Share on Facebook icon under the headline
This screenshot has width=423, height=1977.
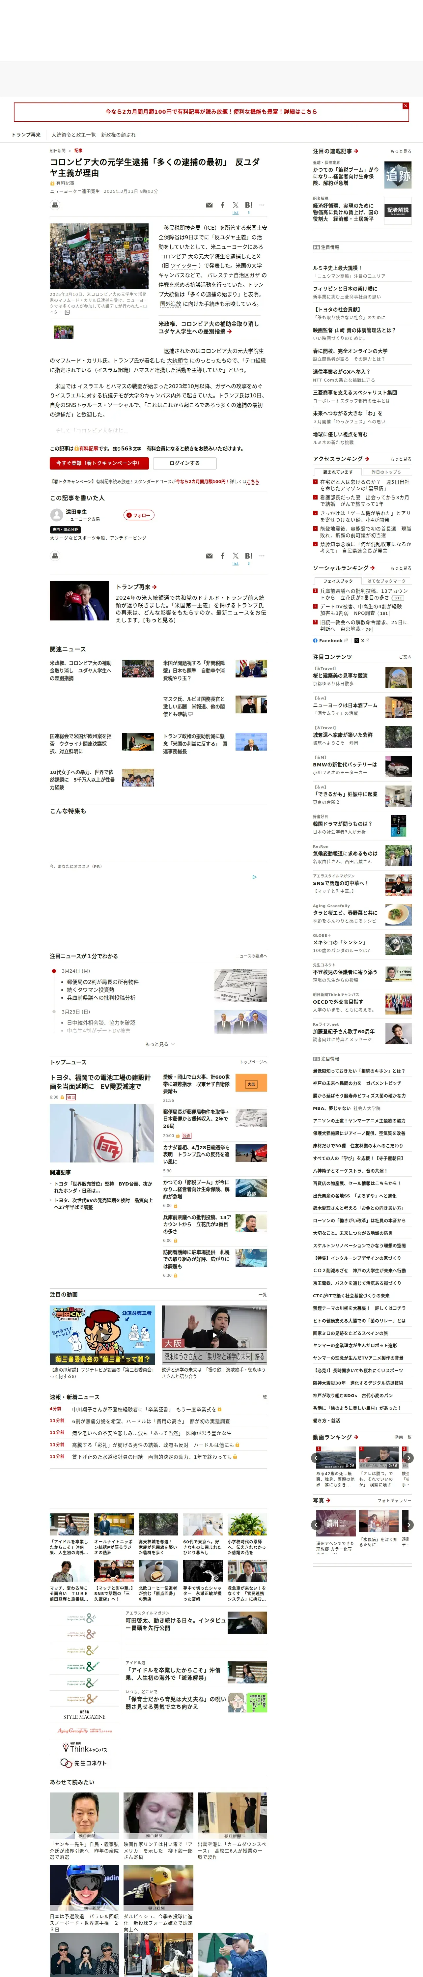click(223, 205)
